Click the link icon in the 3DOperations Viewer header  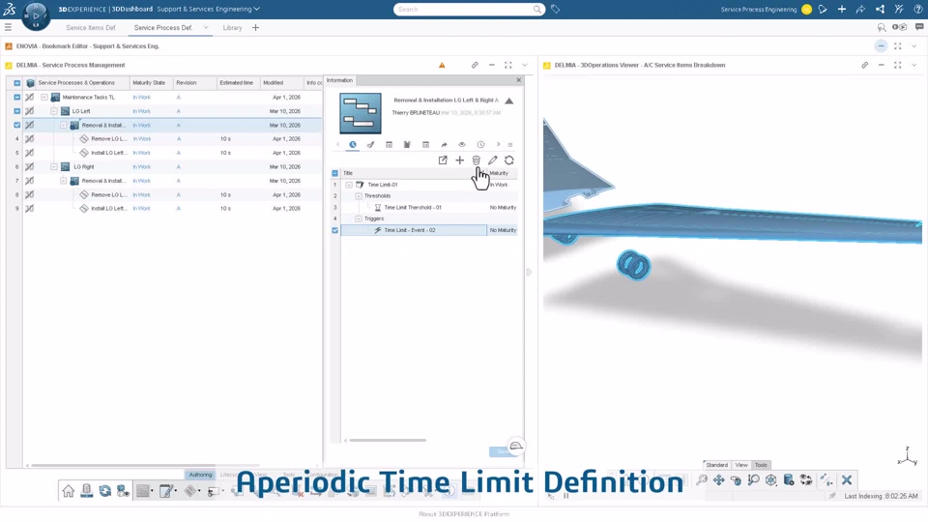click(864, 65)
